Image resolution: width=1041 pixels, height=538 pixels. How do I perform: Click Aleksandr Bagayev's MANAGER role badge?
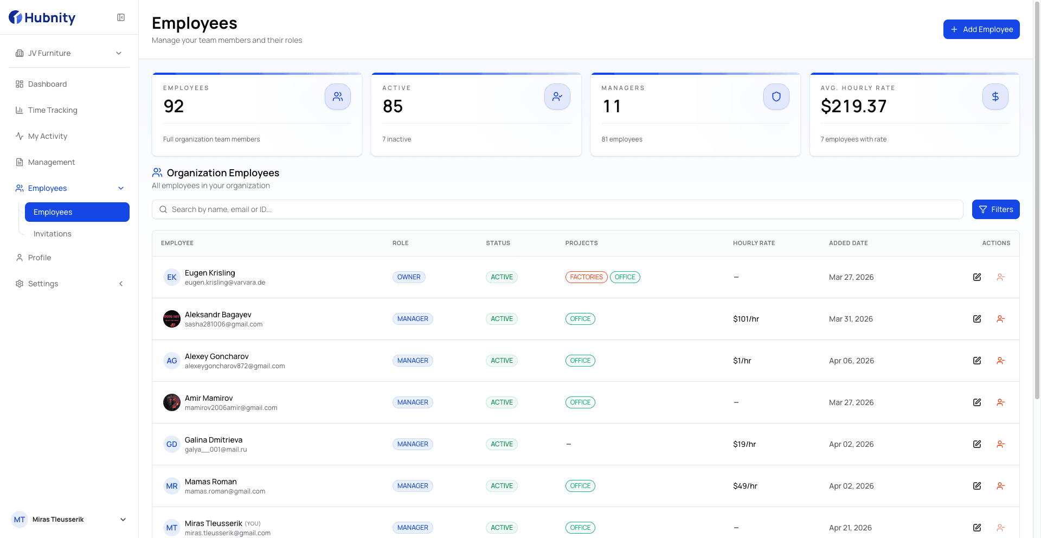(x=413, y=319)
